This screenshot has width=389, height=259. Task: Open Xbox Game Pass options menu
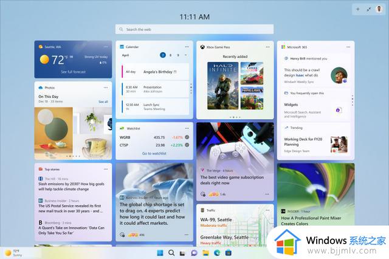tap(267, 47)
